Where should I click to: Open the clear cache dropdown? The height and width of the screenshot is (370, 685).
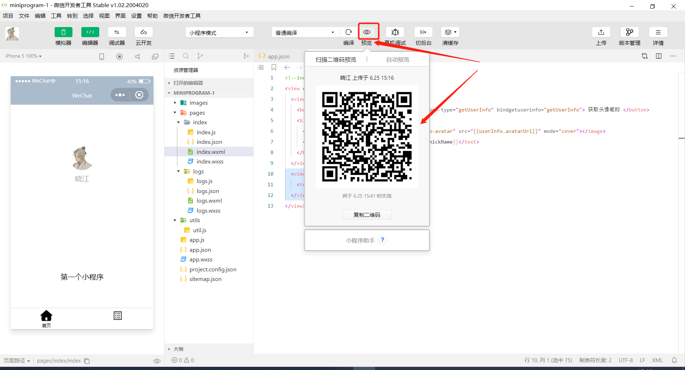coord(450,32)
